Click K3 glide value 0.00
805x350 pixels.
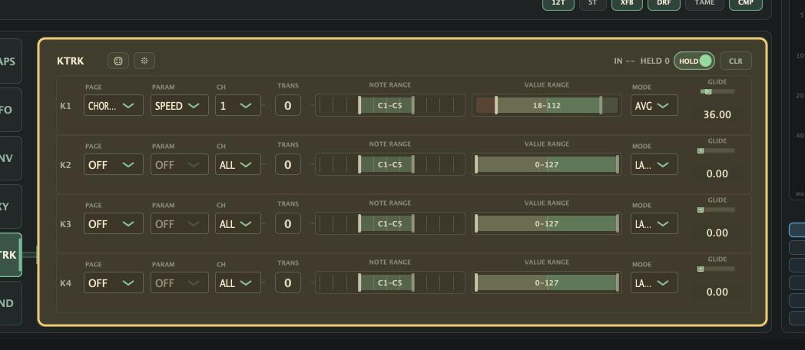click(x=717, y=233)
